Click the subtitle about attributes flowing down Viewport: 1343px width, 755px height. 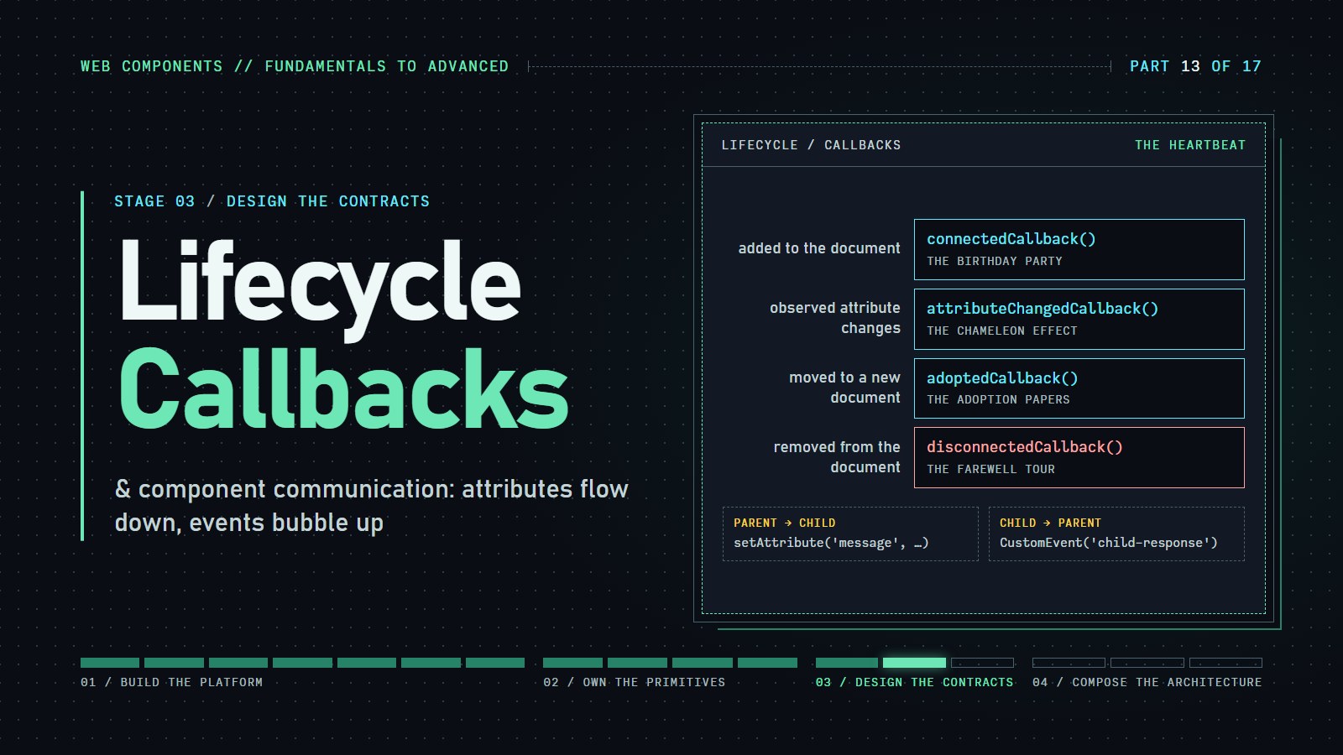coord(371,506)
